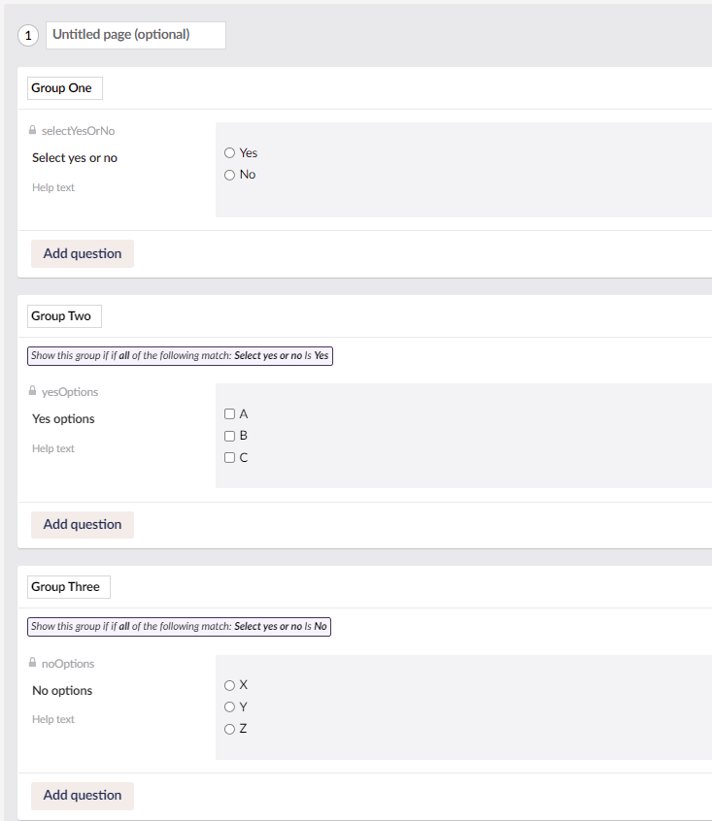The image size is (712, 821).
Task: Check option C under Yes options
Action: pyautogui.click(x=227, y=457)
